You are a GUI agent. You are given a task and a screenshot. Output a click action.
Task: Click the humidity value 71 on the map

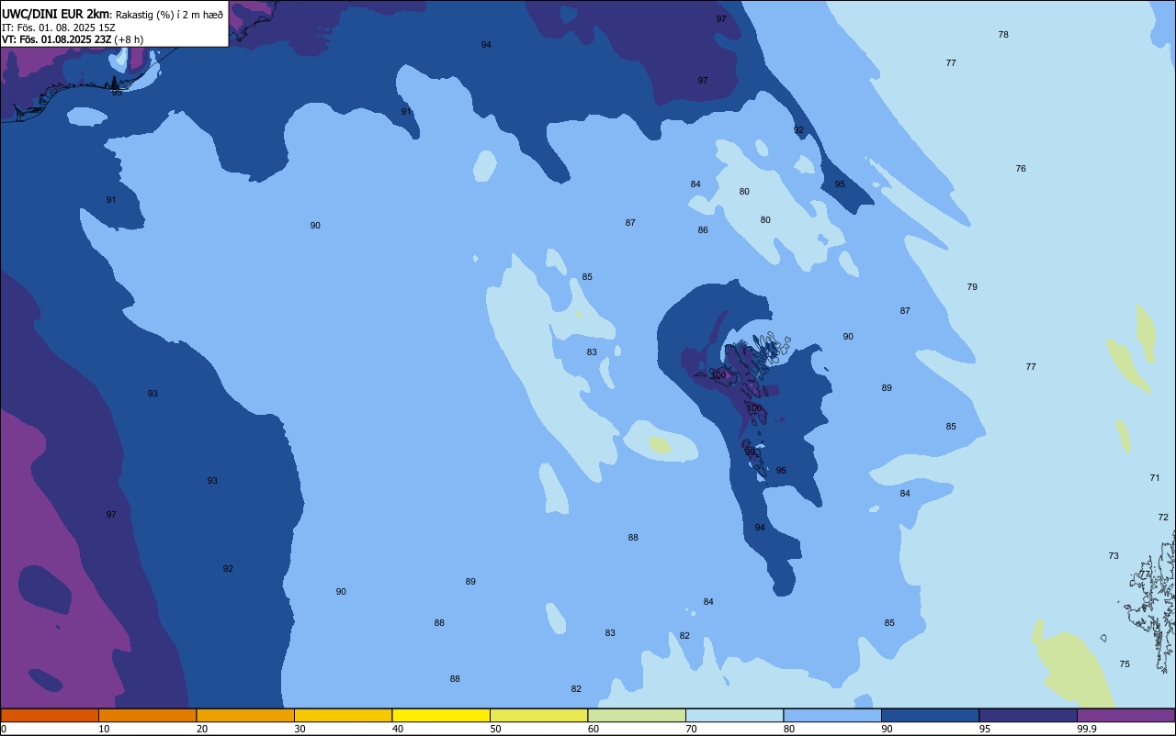pyautogui.click(x=1155, y=478)
